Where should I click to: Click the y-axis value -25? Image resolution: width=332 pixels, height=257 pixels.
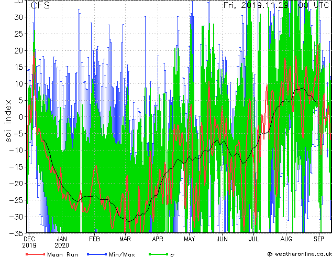tap(17, 200)
